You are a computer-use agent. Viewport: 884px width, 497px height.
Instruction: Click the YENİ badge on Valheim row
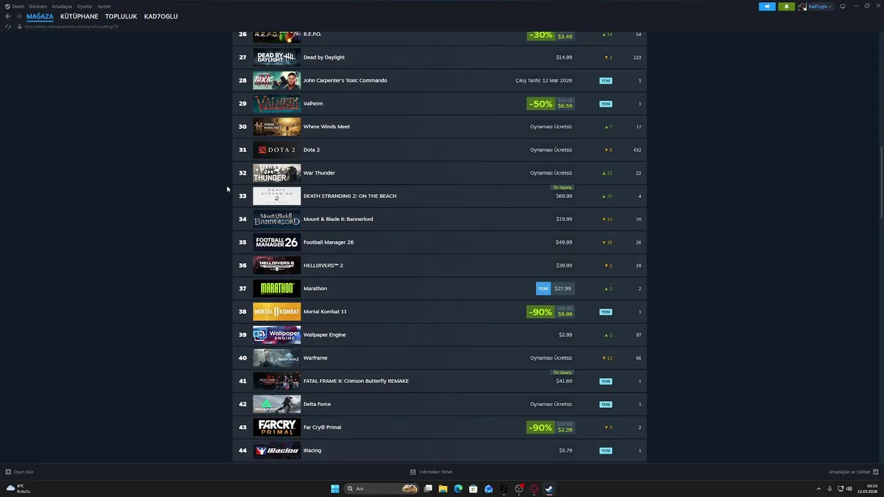[606, 104]
